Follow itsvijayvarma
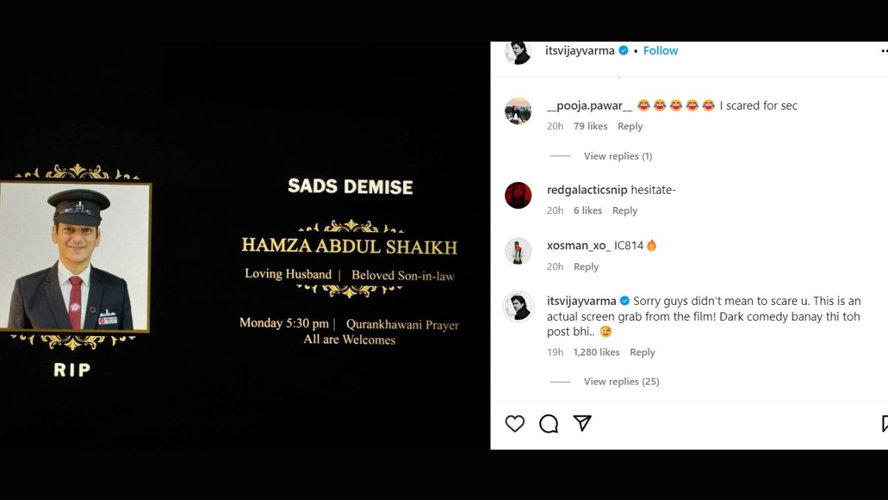Viewport: 888px width, 500px height. point(660,51)
